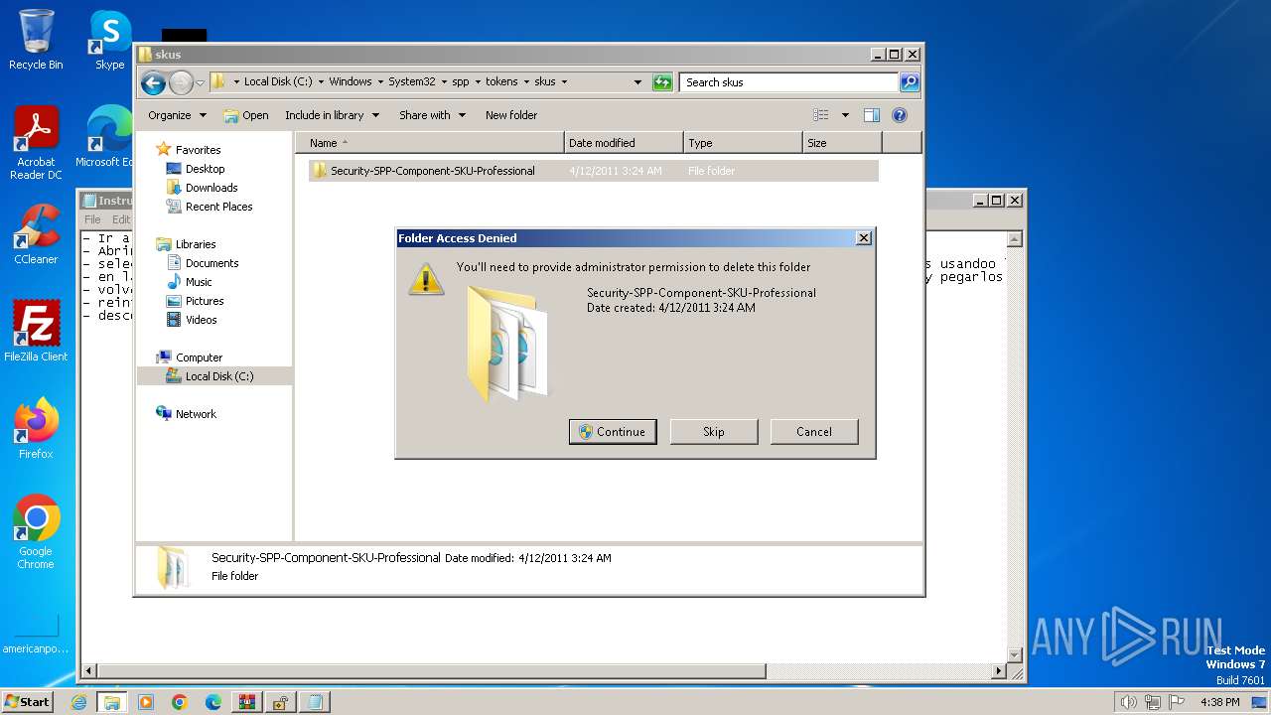Click Open in the Explorer toolbar

[246, 115]
